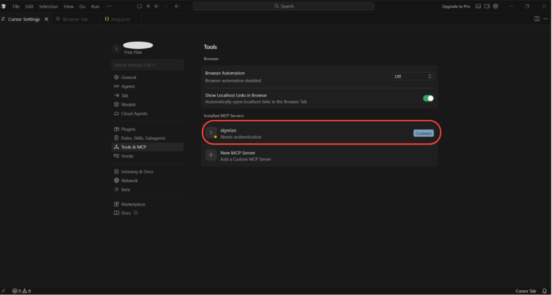
Task: Select the Cursor Settings tab
Action: 24,19
